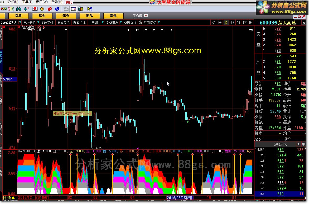Click the 常用指标 button
The height and width of the screenshot is (204, 309).
150,23
